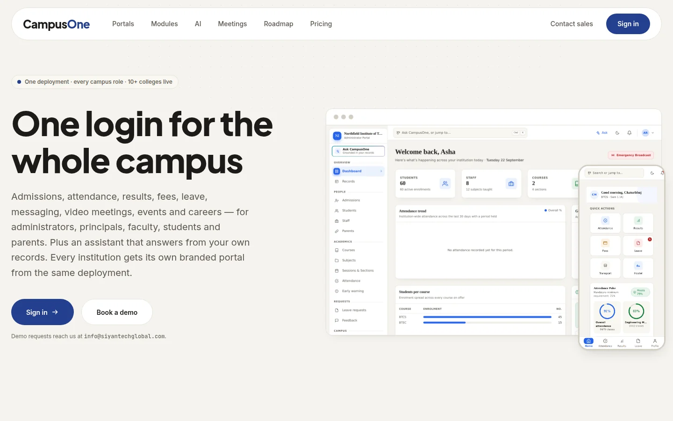This screenshot has width=673, height=421.
Task: Open Admissions in the preview sidebar
Action: [358, 200]
